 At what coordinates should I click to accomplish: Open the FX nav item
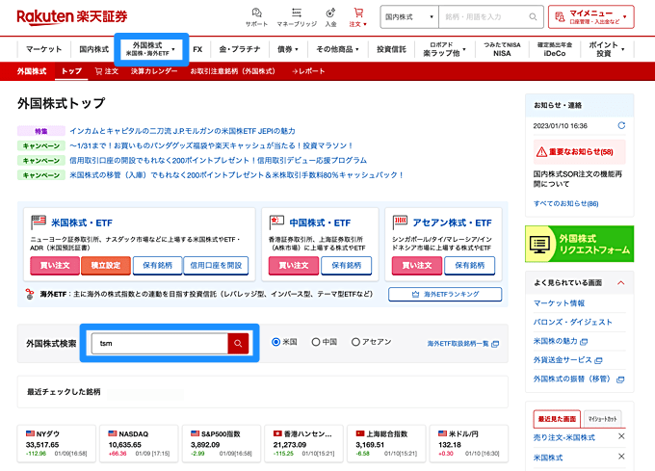pyautogui.click(x=197, y=49)
